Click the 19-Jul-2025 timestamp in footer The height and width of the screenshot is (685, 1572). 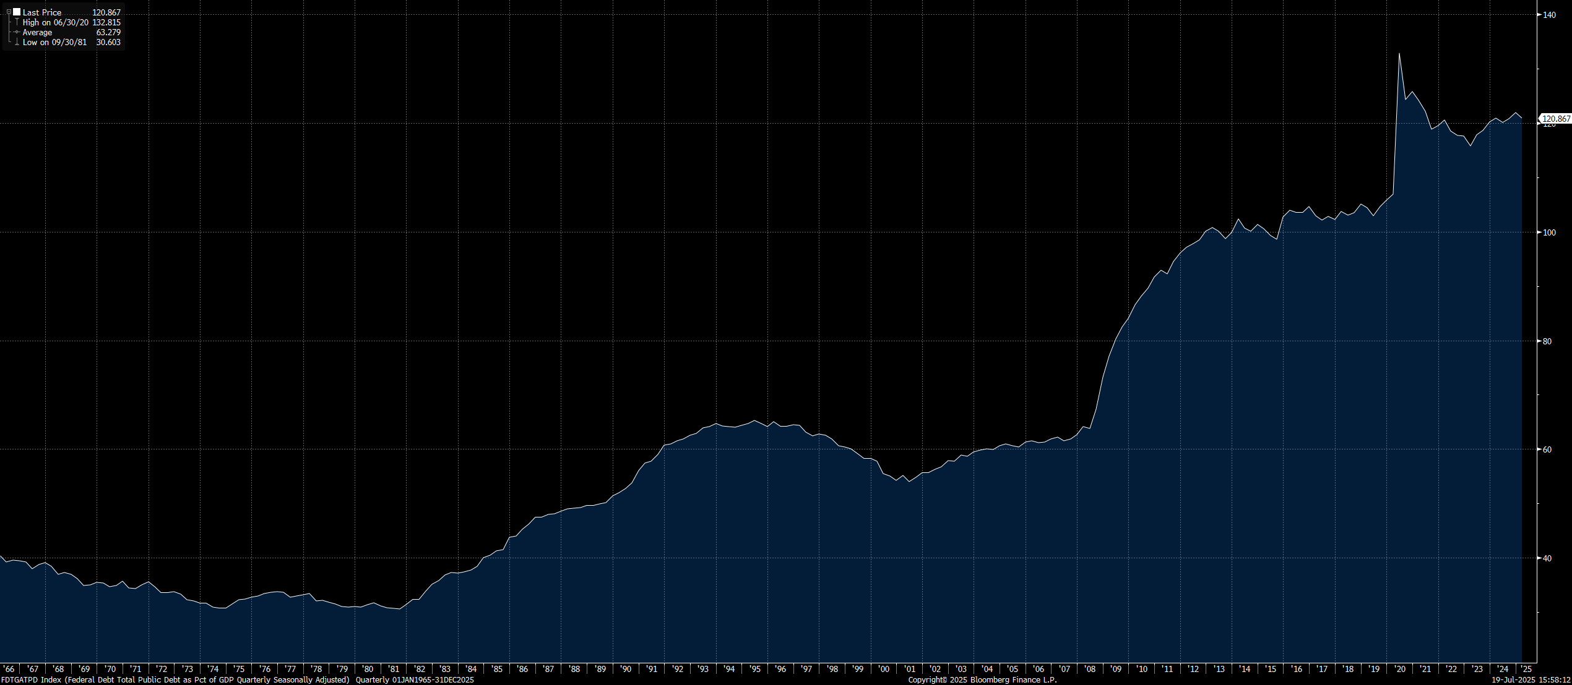point(1531,679)
